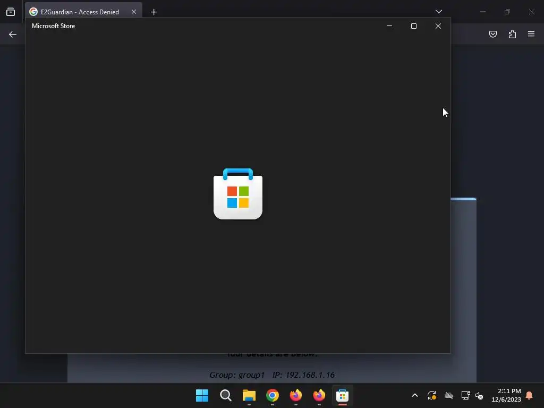544x408 pixels.
Task: Show hidden system tray icons
Action: point(414,395)
